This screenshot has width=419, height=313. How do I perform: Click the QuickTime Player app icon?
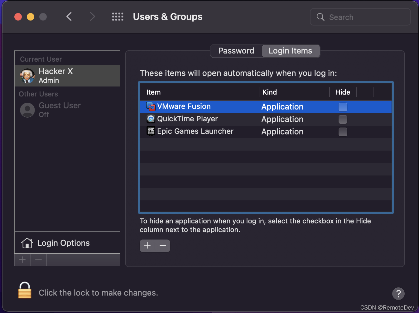(x=151, y=119)
